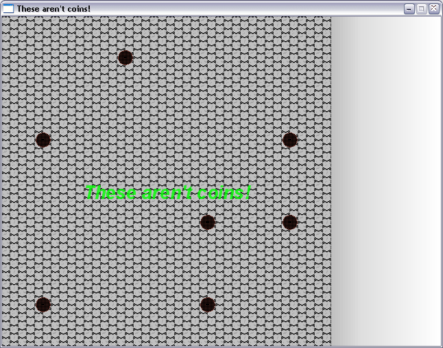
Task: Click the topmost dark circle on the board
Action: (x=125, y=58)
